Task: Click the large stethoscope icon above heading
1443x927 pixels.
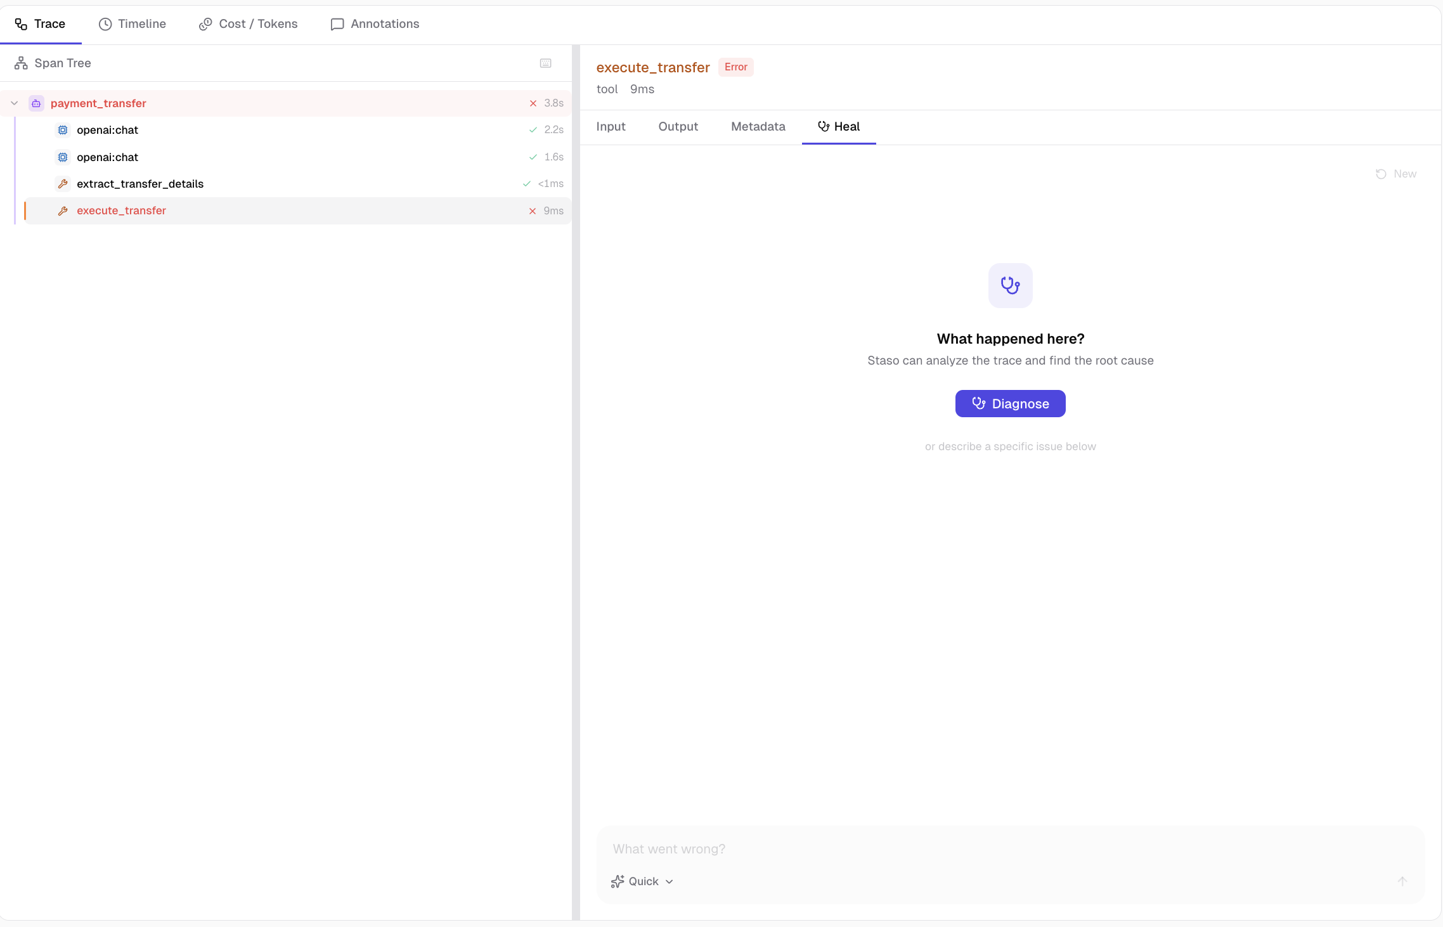Action: [1010, 285]
